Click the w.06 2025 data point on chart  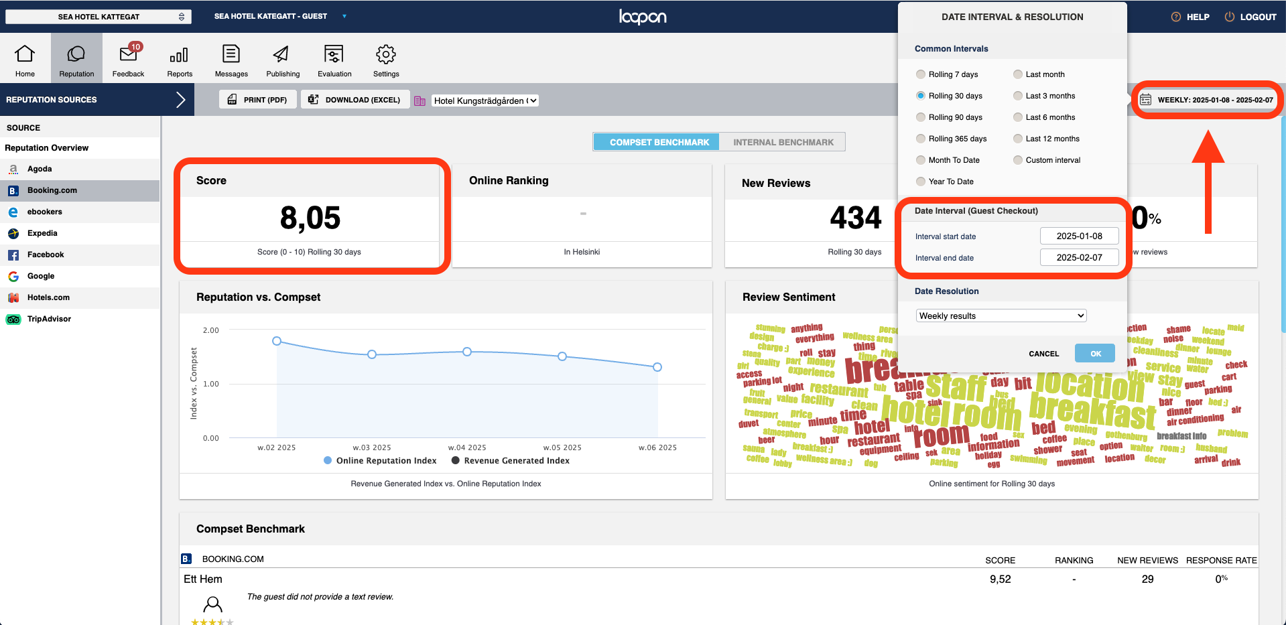657,367
